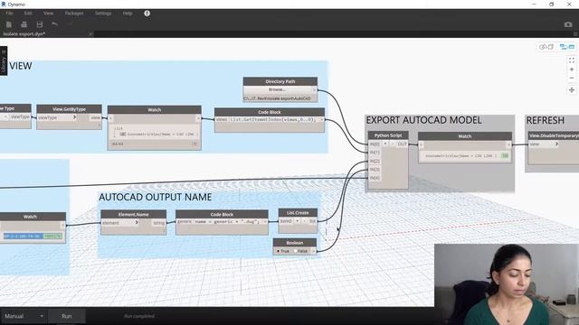Click the Run completed status text

coord(139,316)
